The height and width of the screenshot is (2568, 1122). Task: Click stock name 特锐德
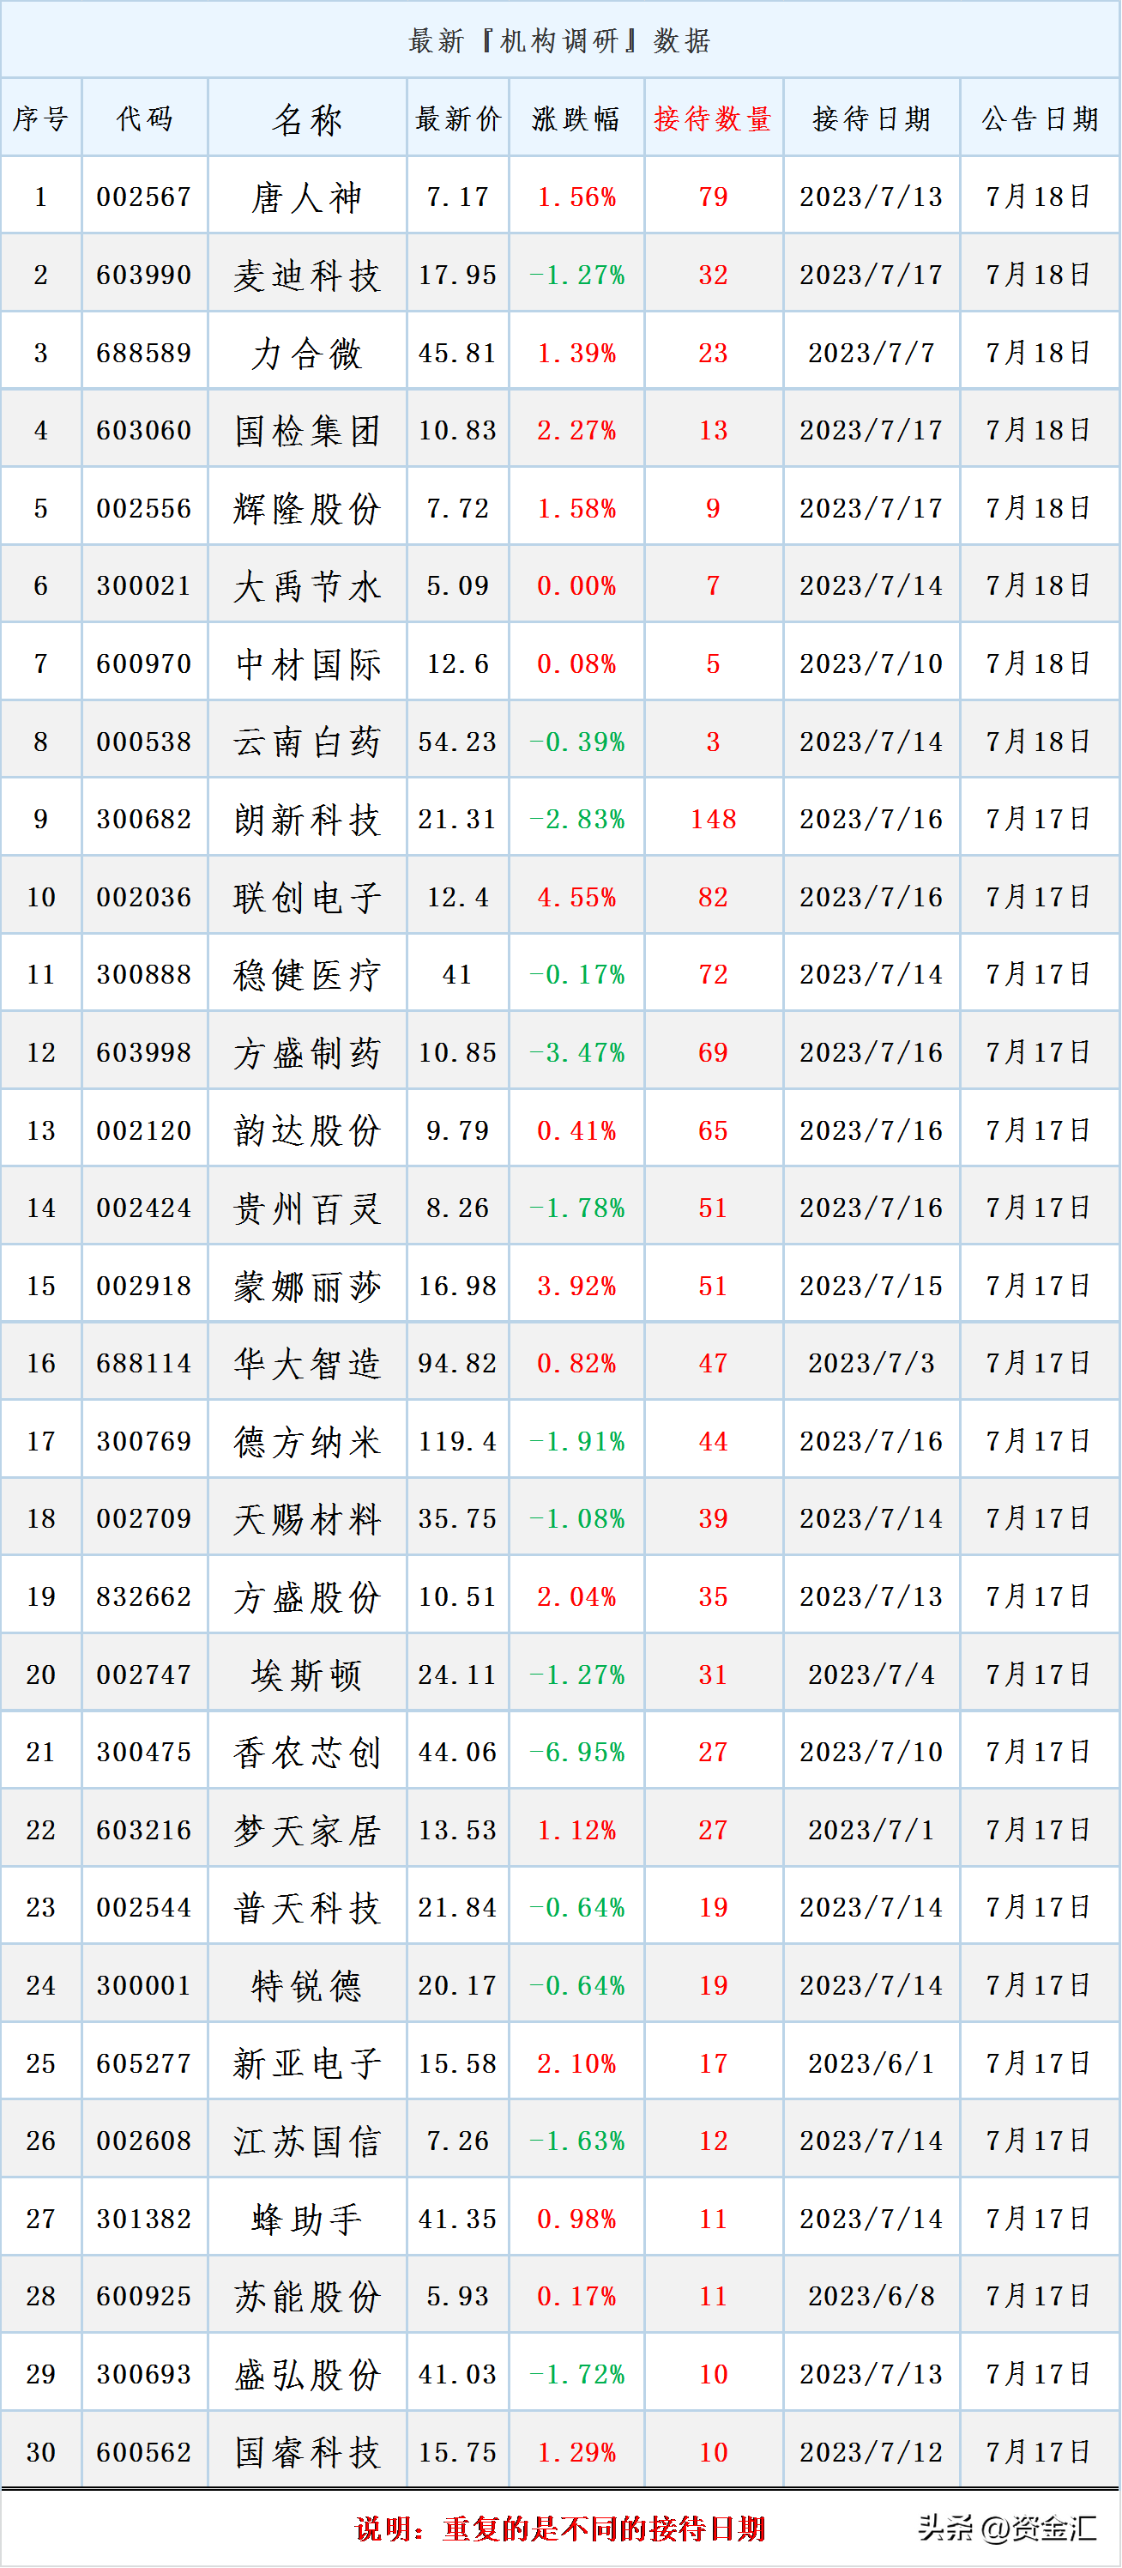pyautogui.click(x=307, y=1986)
